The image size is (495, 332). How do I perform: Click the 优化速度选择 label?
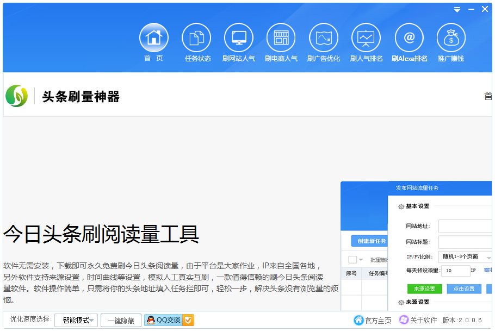(x=31, y=319)
